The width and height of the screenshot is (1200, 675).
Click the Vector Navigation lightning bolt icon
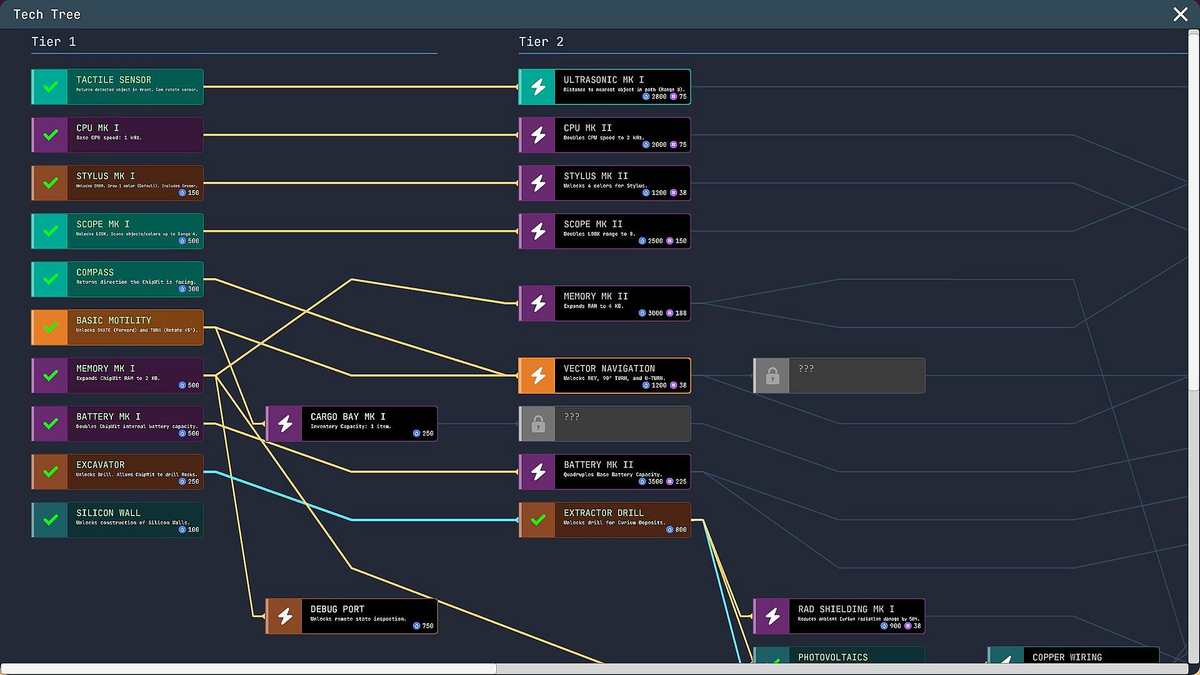(538, 376)
